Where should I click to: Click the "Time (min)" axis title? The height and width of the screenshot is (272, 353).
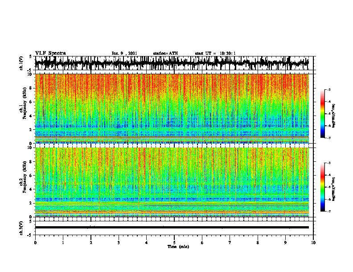[x=178, y=247]
